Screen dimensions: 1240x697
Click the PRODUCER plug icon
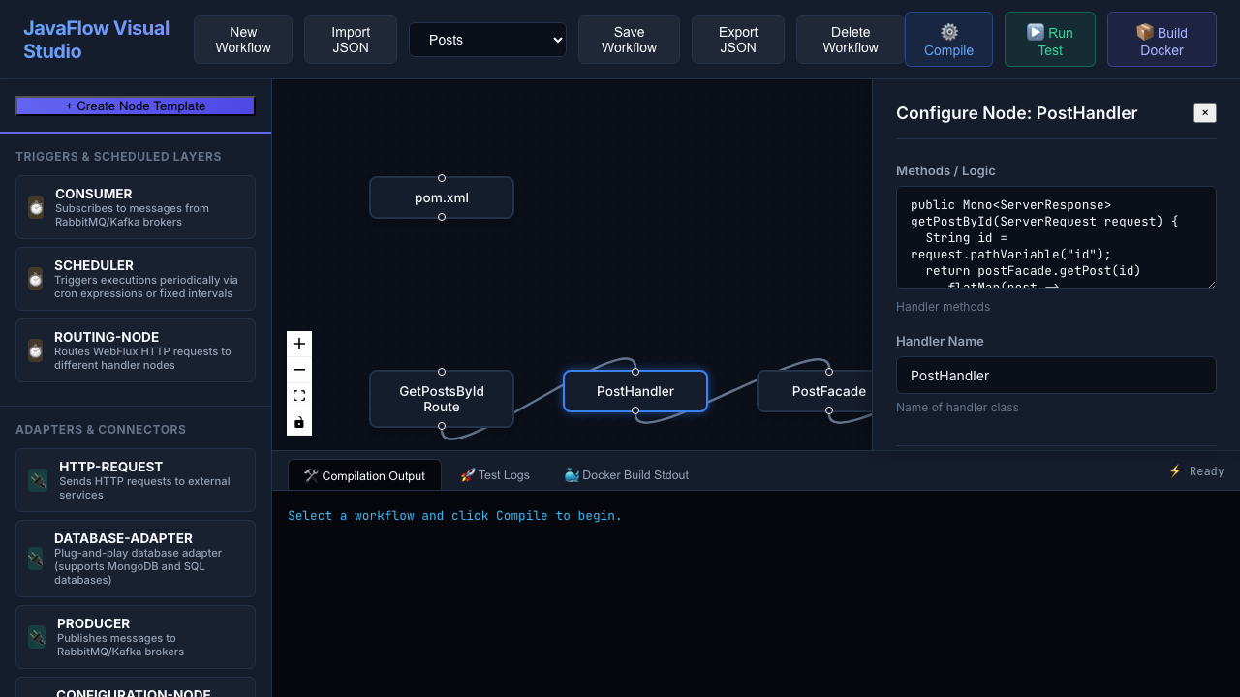[37, 637]
